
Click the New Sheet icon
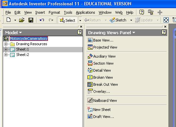coord(90,109)
